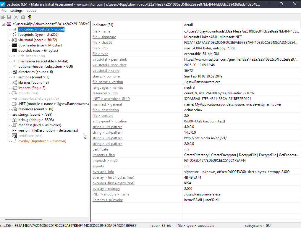
Task: Select imports (flag > 8) tree item
Action: pos(32,88)
